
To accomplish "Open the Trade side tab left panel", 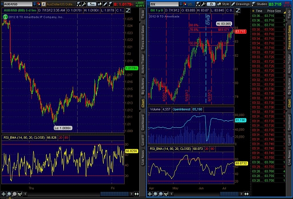I will [143, 15].
